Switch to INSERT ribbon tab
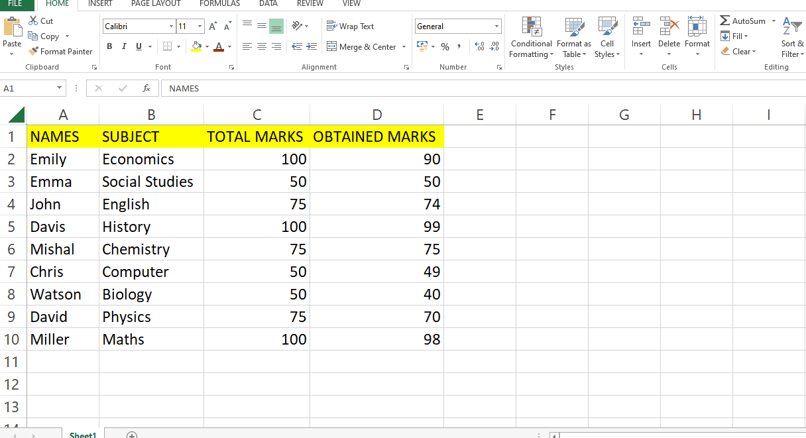806x438 pixels. 100,4
